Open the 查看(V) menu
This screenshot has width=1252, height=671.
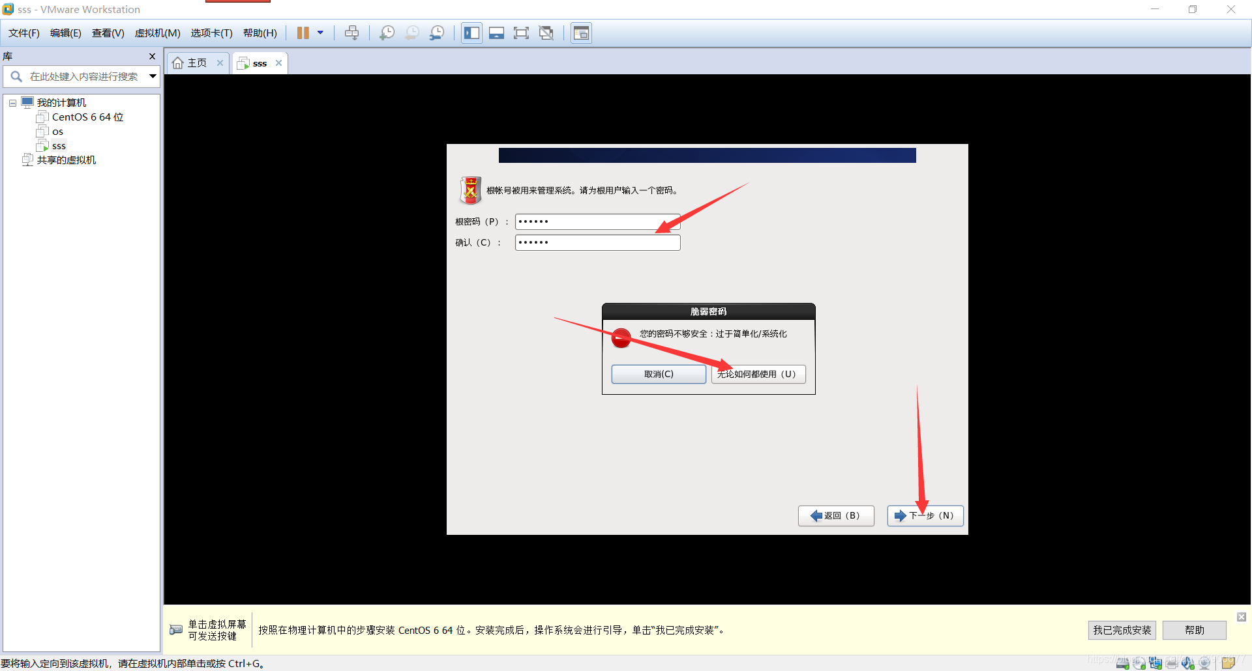click(x=108, y=33)
